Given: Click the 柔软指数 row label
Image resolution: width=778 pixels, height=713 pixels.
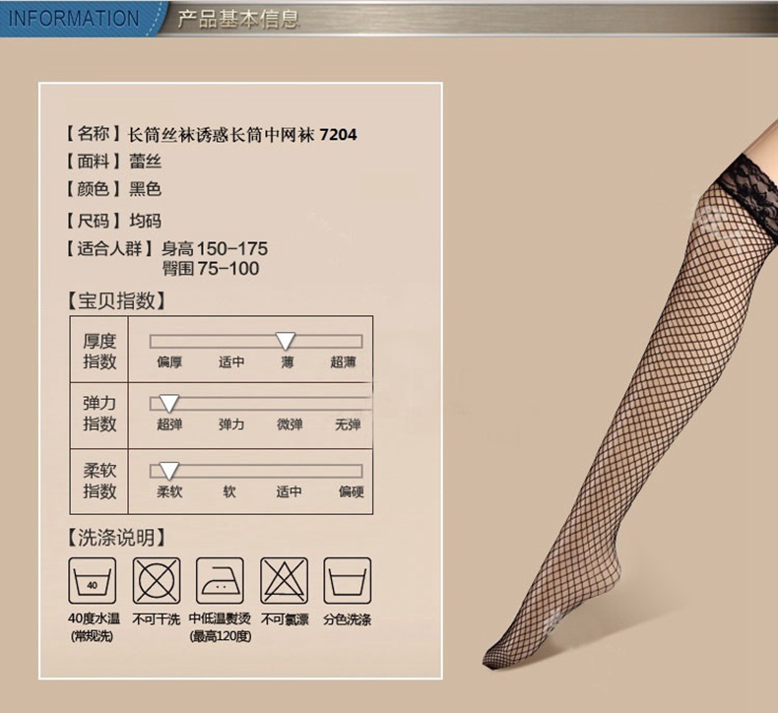Looking at the screenshot, I should (x=99, y=481).
